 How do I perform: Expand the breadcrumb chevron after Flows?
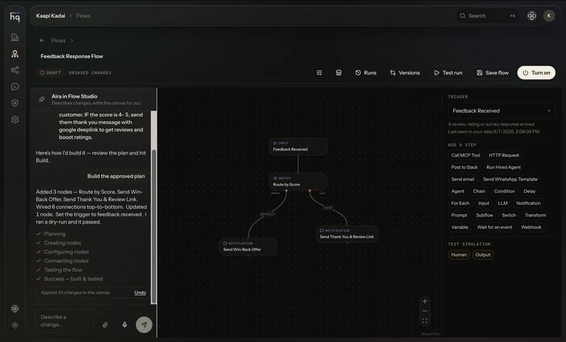(x=72, y=41)
